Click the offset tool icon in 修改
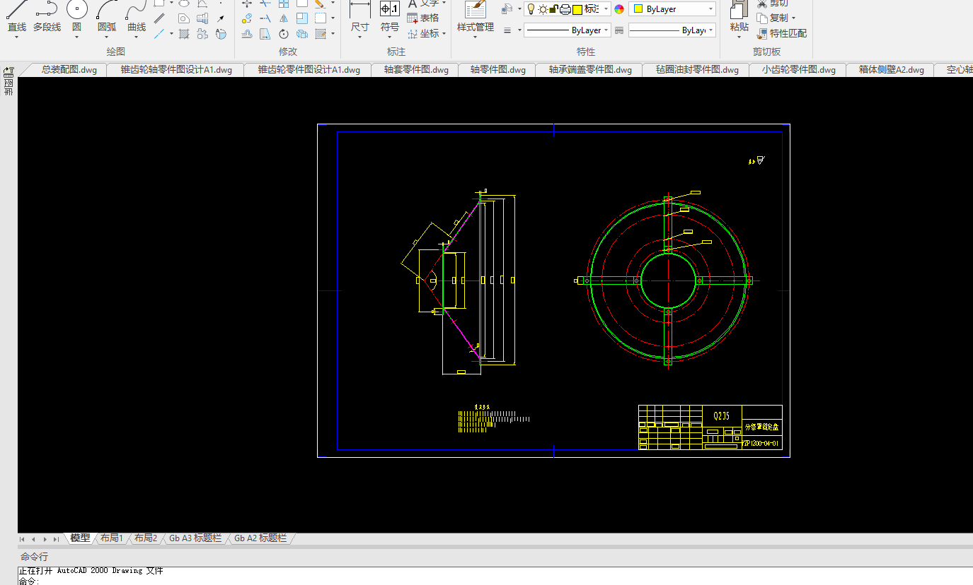This screenshot has width=973, height=585. pos(247,33)
